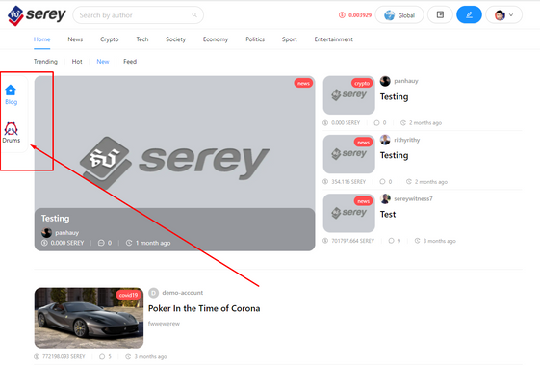Click the covid19 tag on car post
The image size is (540, 366).
tap(128, 295)
